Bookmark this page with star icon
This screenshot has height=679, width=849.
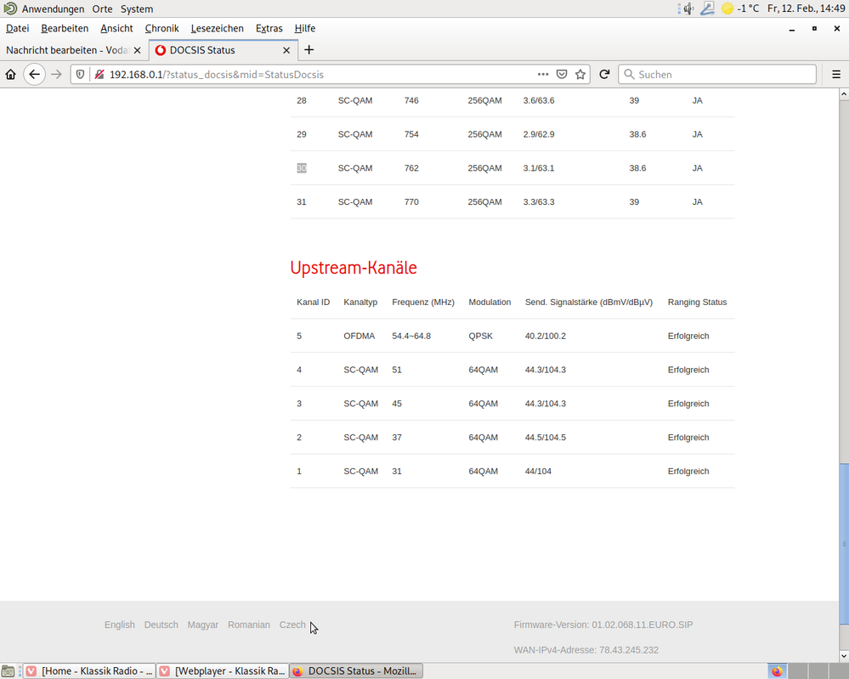(x=580, y=75)
